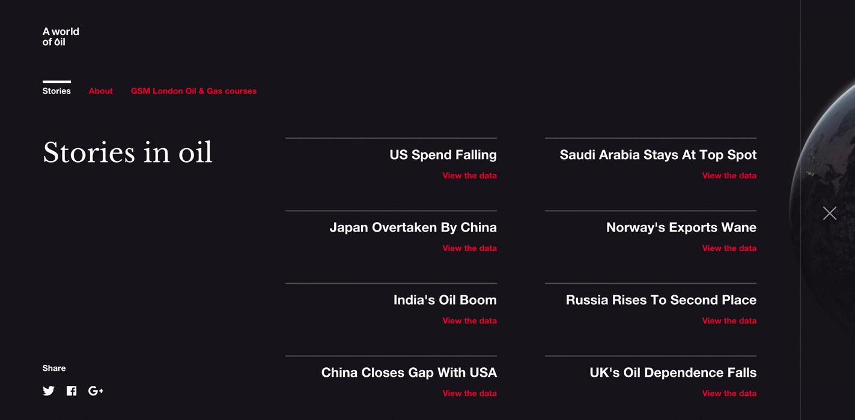The width and height of the screenshot is (855, 420).
Task: Open the A world of oil logo
Action: tap(61, 37)
